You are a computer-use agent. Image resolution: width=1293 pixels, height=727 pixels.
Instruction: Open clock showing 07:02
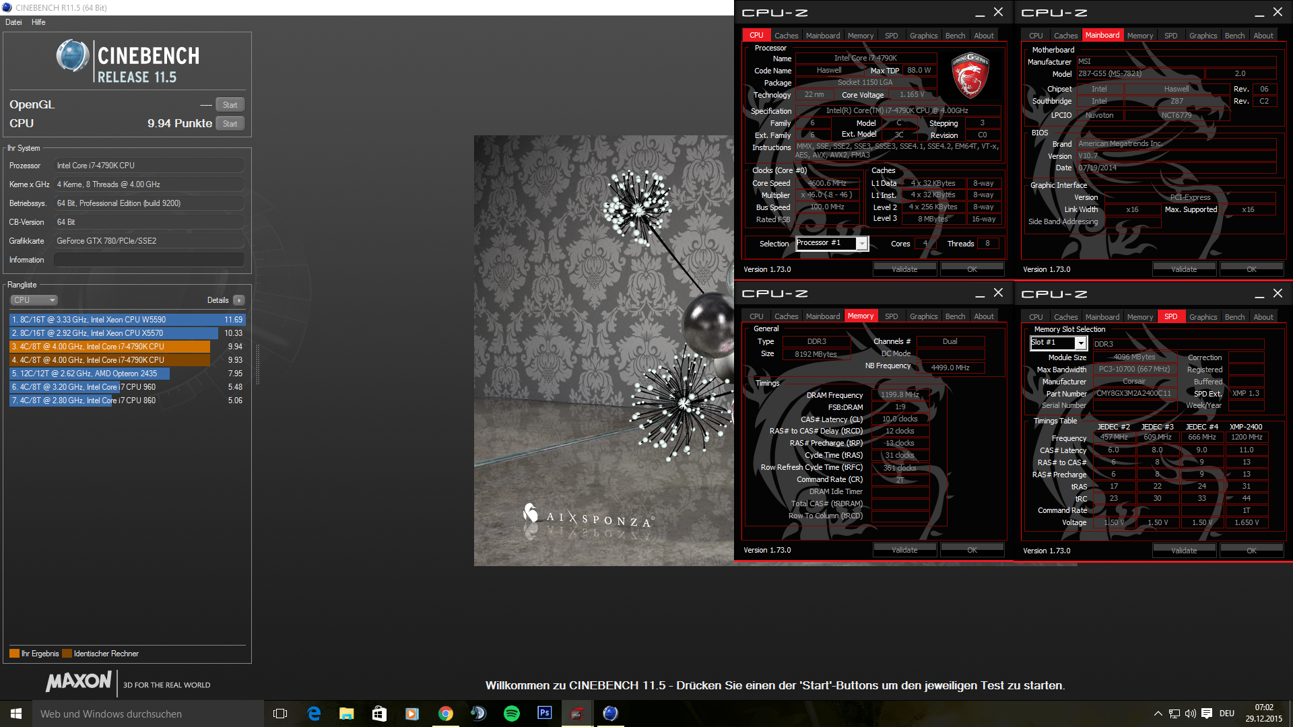coord(1263,714)
